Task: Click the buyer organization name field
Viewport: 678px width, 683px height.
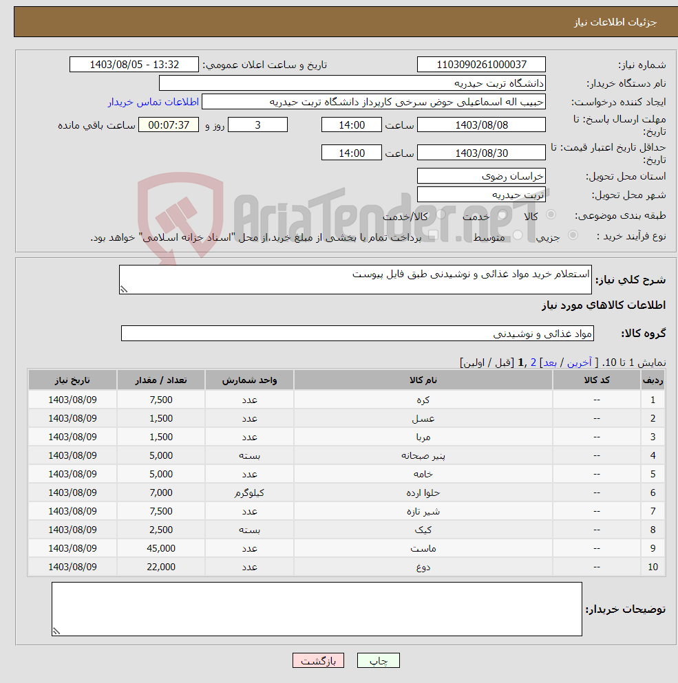Action: (x=352, y=83)
